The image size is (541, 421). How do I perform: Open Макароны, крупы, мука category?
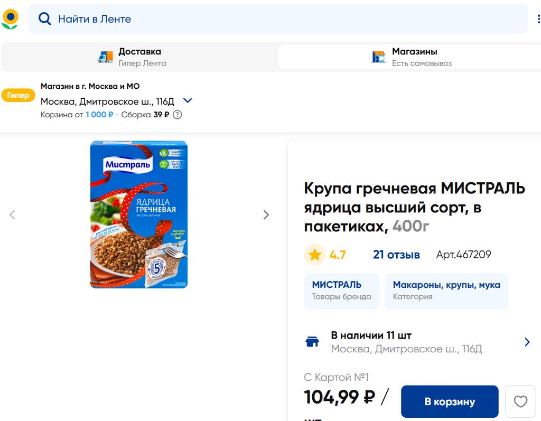click(446, 291)
